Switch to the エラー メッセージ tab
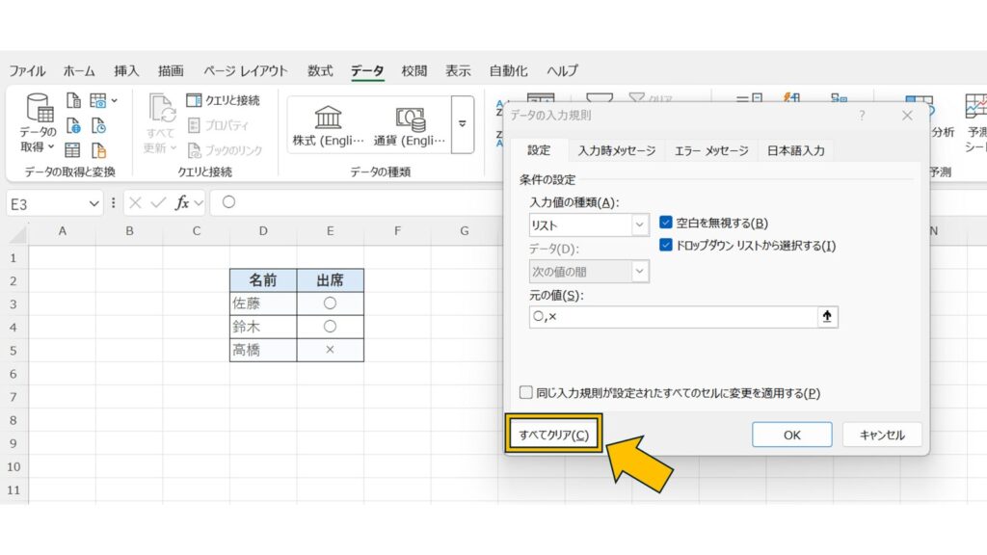This screenshot has height=555, width=987. [711, 151]
